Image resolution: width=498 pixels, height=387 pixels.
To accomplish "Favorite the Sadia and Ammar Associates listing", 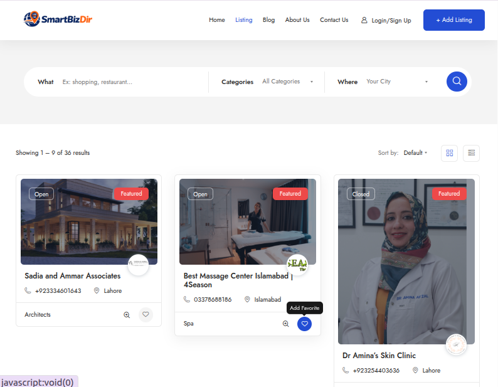I will pyautogui.click(x=146, y=315).
